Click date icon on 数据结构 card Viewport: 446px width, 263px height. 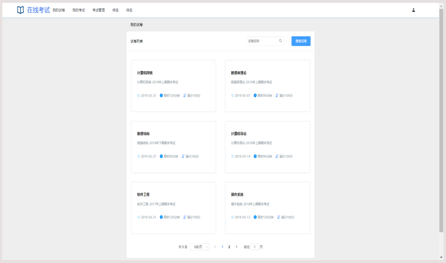click(x=139, y=156)
